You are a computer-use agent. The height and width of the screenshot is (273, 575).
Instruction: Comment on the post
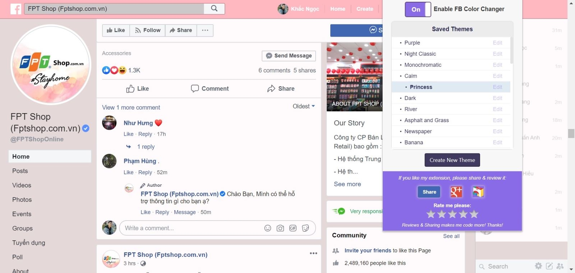210,89
